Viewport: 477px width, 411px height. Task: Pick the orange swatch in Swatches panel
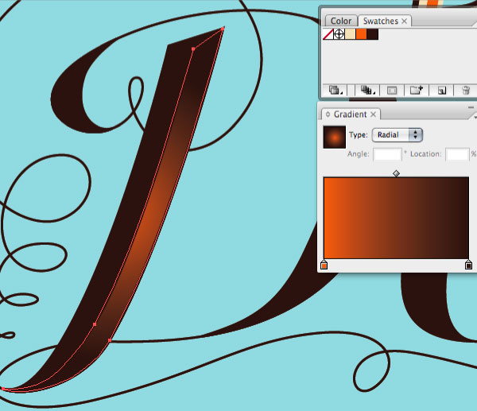coord(362,34)
